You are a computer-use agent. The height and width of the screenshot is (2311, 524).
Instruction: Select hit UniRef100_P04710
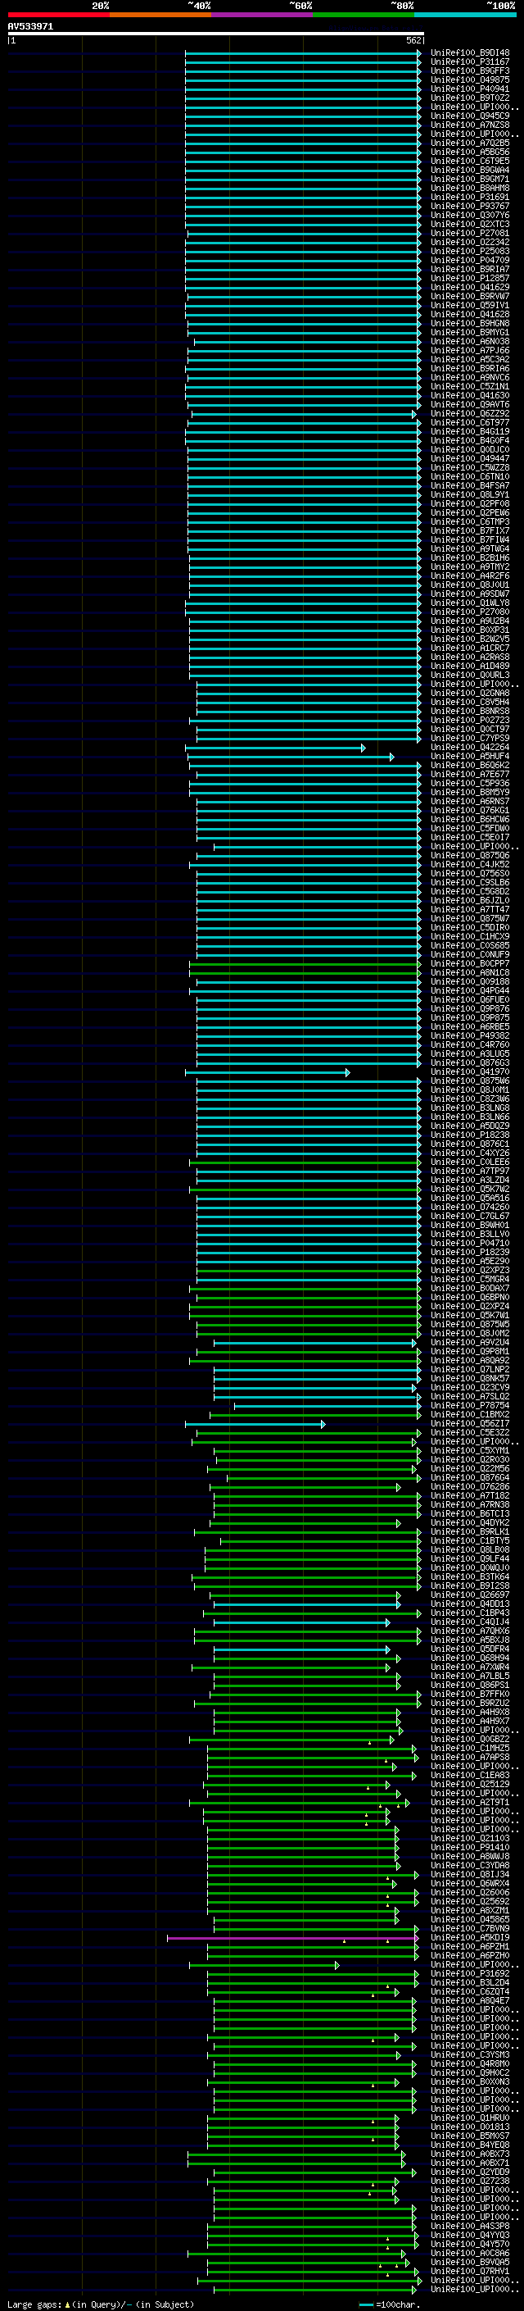tap(470, 1244)
